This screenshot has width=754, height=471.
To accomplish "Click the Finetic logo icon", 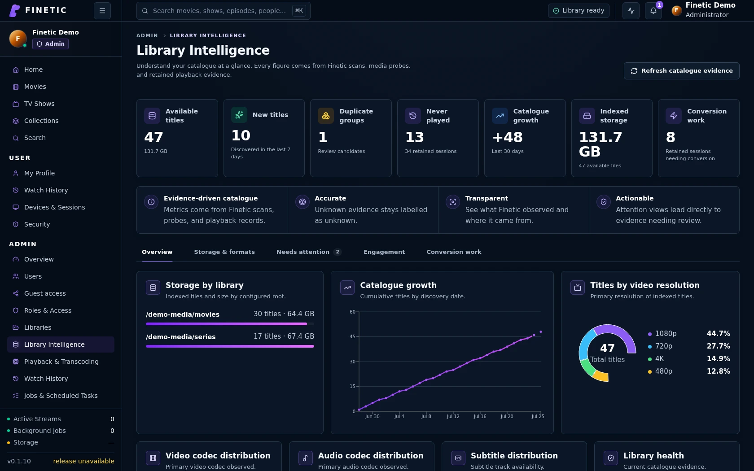I will coord(15,11).
